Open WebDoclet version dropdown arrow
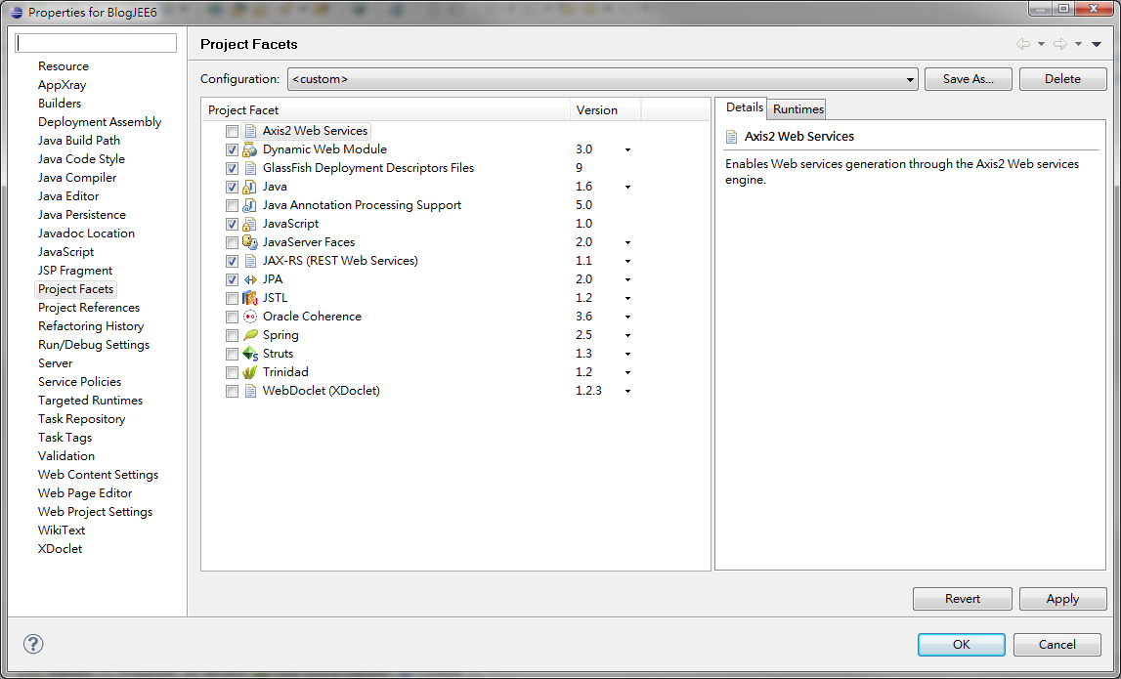 tap(627, 392)
